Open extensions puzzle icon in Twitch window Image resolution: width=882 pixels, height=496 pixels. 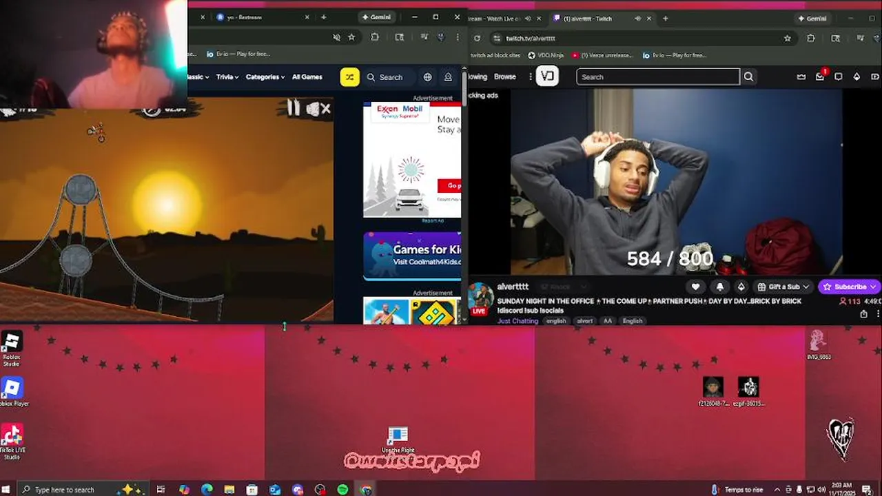pyautogui.click(x=810, y=39)
